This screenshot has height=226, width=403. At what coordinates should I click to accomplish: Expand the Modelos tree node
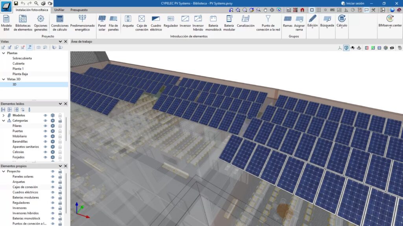tap(3, 115)
